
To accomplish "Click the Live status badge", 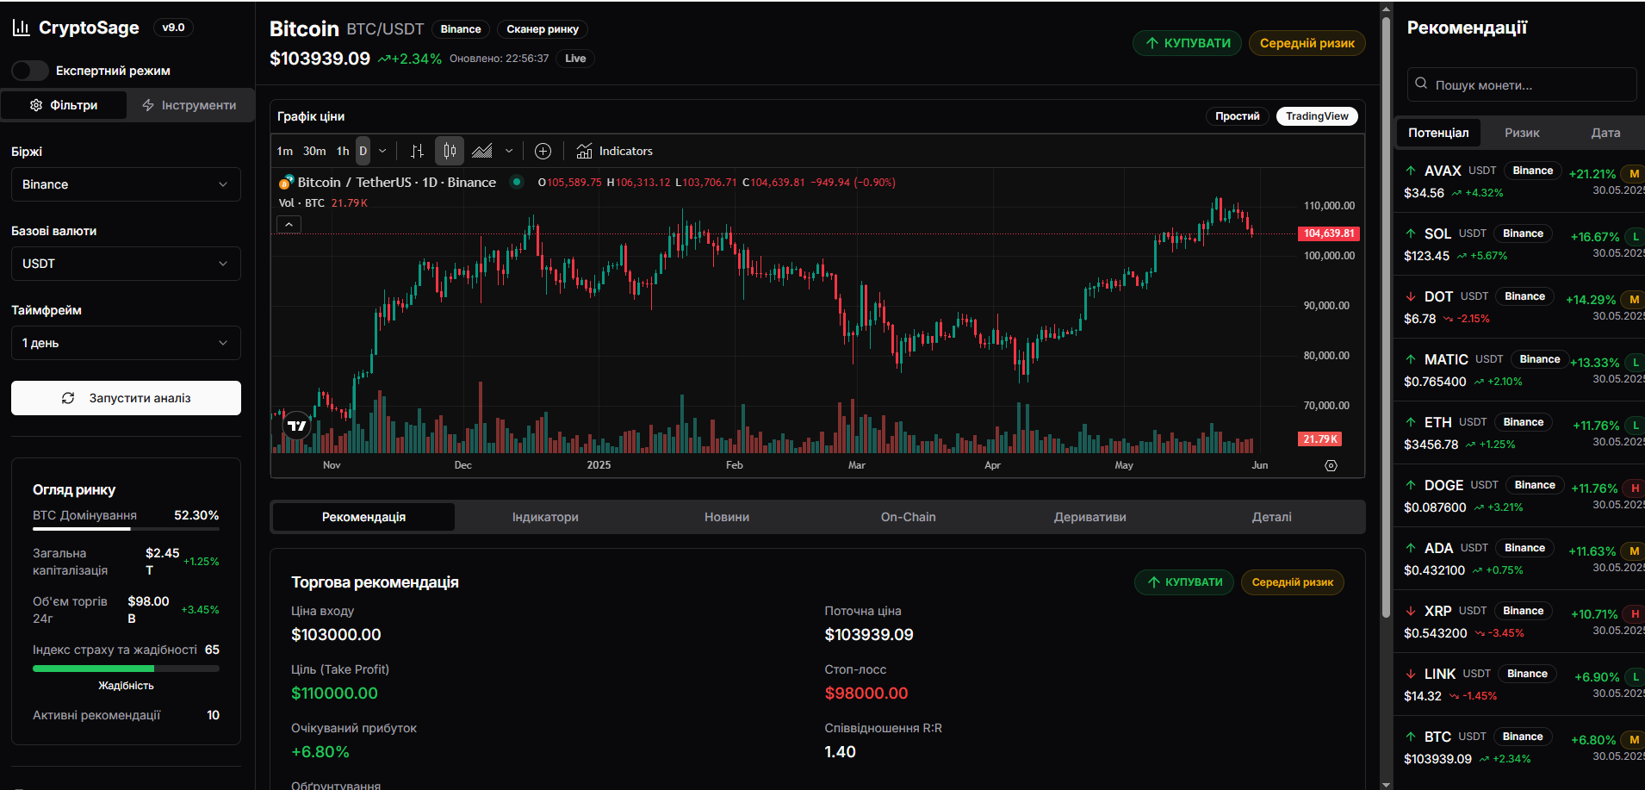I will [x=575, y=59].
